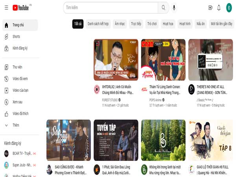Click the search magnifier button

[x=163, y=7]
